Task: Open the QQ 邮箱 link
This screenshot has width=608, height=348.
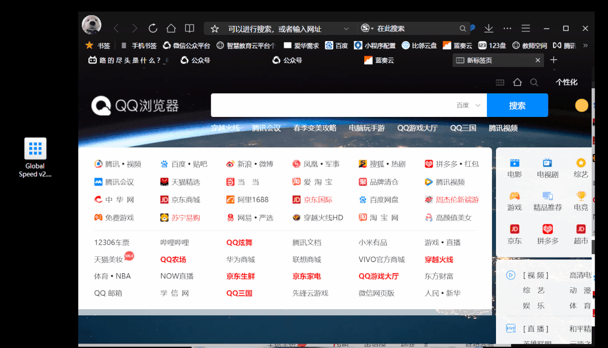Action: (x=108, y=293)
